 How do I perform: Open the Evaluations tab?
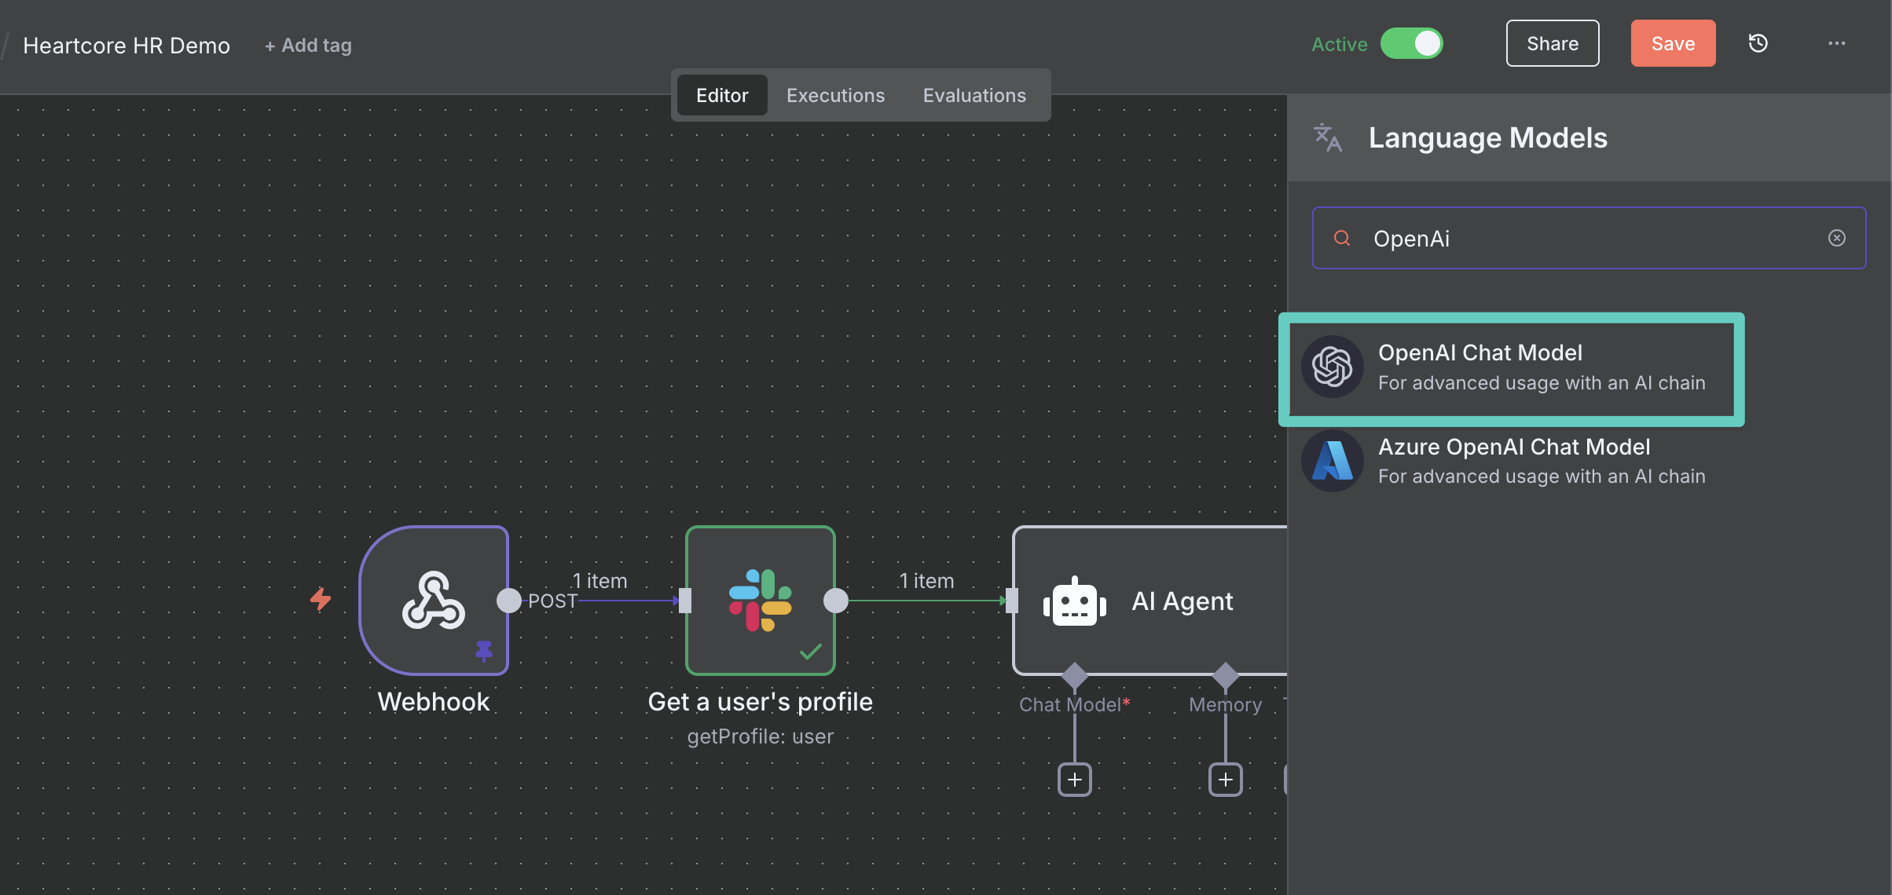pos(973,96)
